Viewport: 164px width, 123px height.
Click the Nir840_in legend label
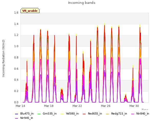pos(143,114)
